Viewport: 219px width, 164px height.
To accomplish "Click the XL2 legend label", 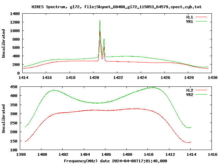I will click(189, 90).
